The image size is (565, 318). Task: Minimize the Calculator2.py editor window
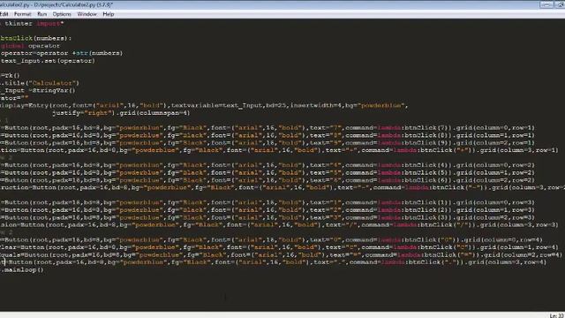(546, 4)
